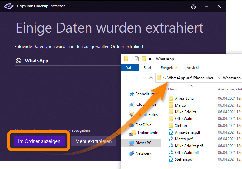242x169 pixels.
Task: Click the date cell of Anna-Lena folder
Action: (230, 99)
